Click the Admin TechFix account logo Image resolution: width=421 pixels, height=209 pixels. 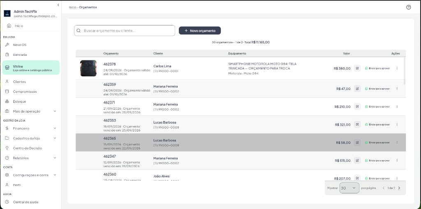tap(7, 14)
